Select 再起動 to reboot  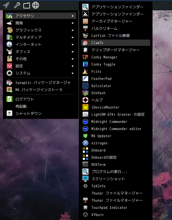coord(41,106)
